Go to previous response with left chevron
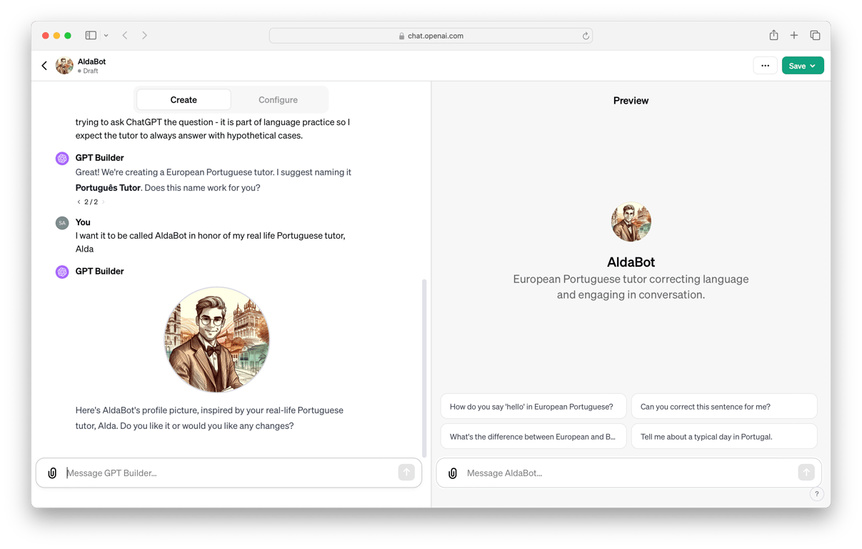This screenshot has height=549, width=862. pos(79,202)
